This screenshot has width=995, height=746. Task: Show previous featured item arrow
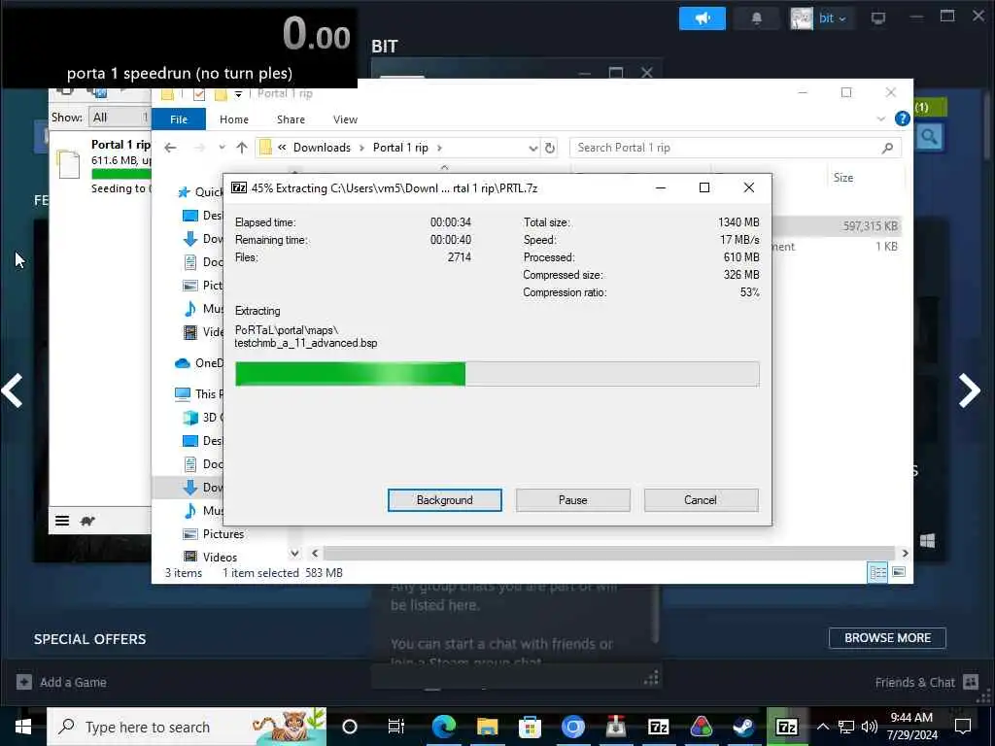pos(13,390)
